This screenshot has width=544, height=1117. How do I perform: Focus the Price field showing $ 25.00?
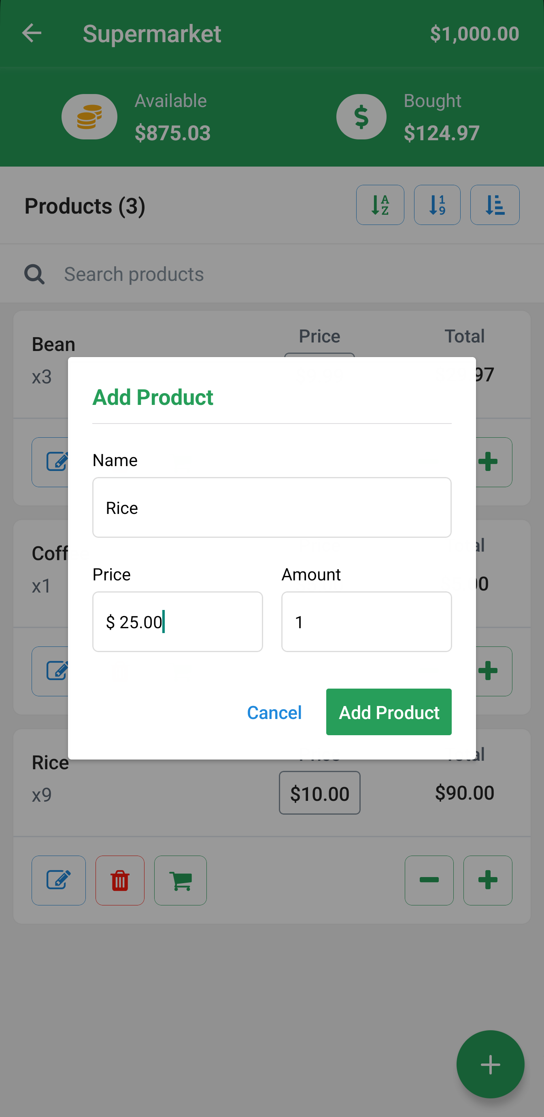[x=177, y=622]
